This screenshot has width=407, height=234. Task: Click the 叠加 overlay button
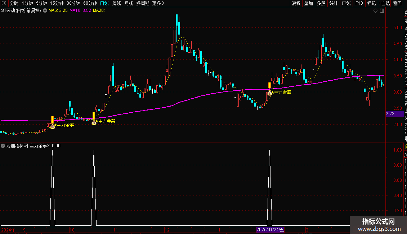click(x=308, y=3)
